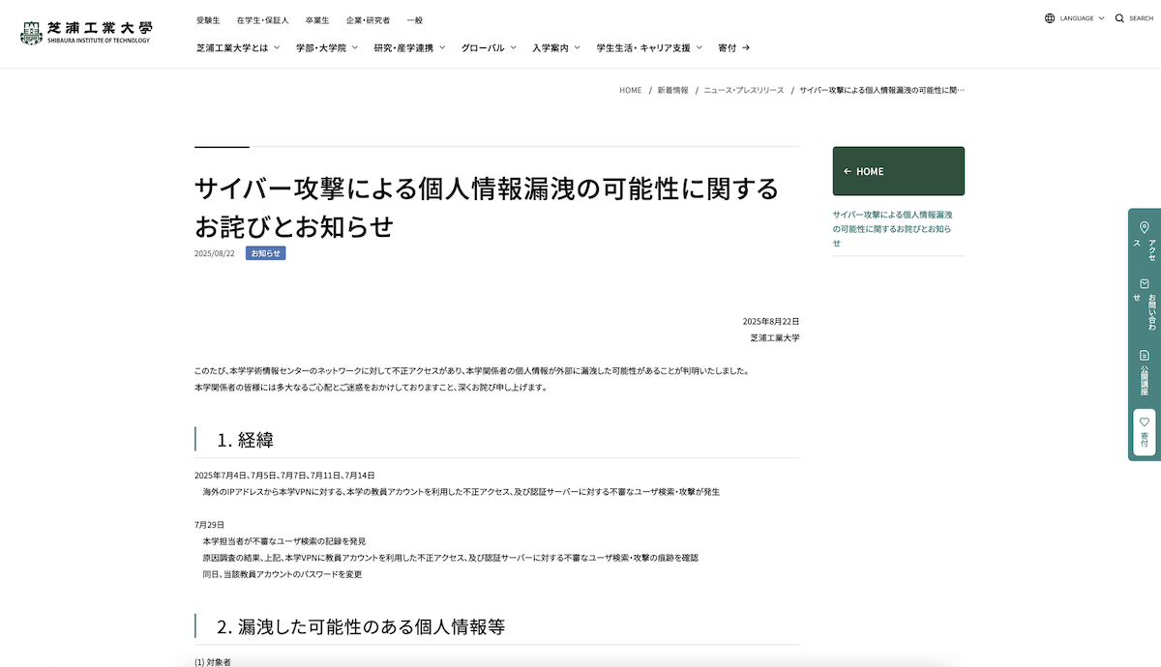The height and width of the screenshot is (667, 1161).
Task: Click the heading 1. 経緯
Action: pyautogui.click(x=245, y=440)
